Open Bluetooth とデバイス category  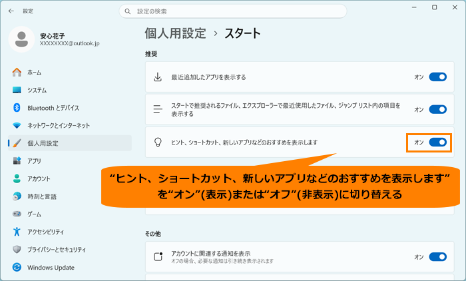pos(70,108)
